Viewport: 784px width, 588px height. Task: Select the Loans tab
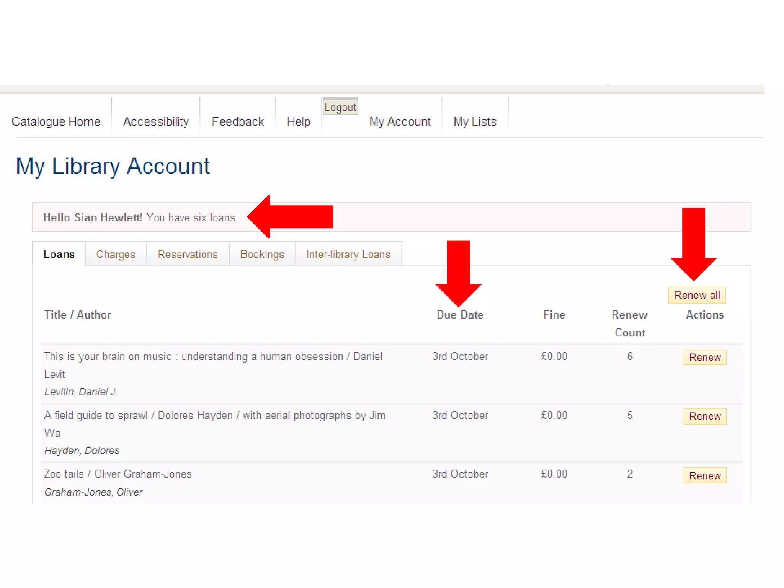(x=59, y=254)
